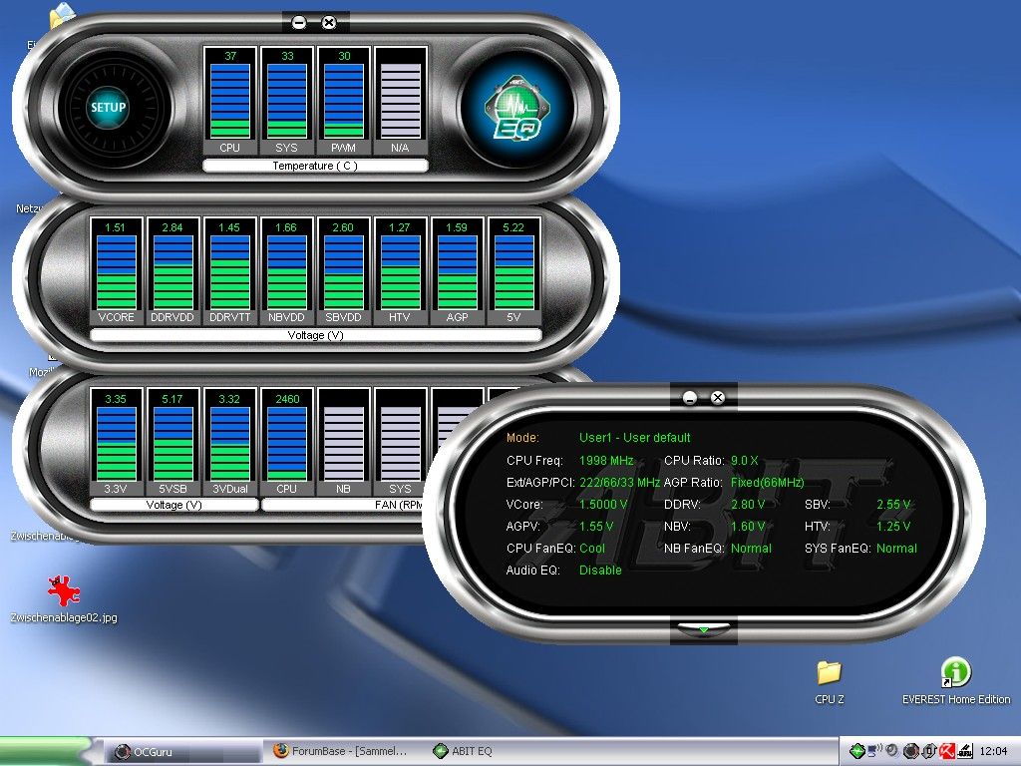Open the SETUP dial in ABIT EQ
Screen dimensions: 1021x766
[108, 108]
